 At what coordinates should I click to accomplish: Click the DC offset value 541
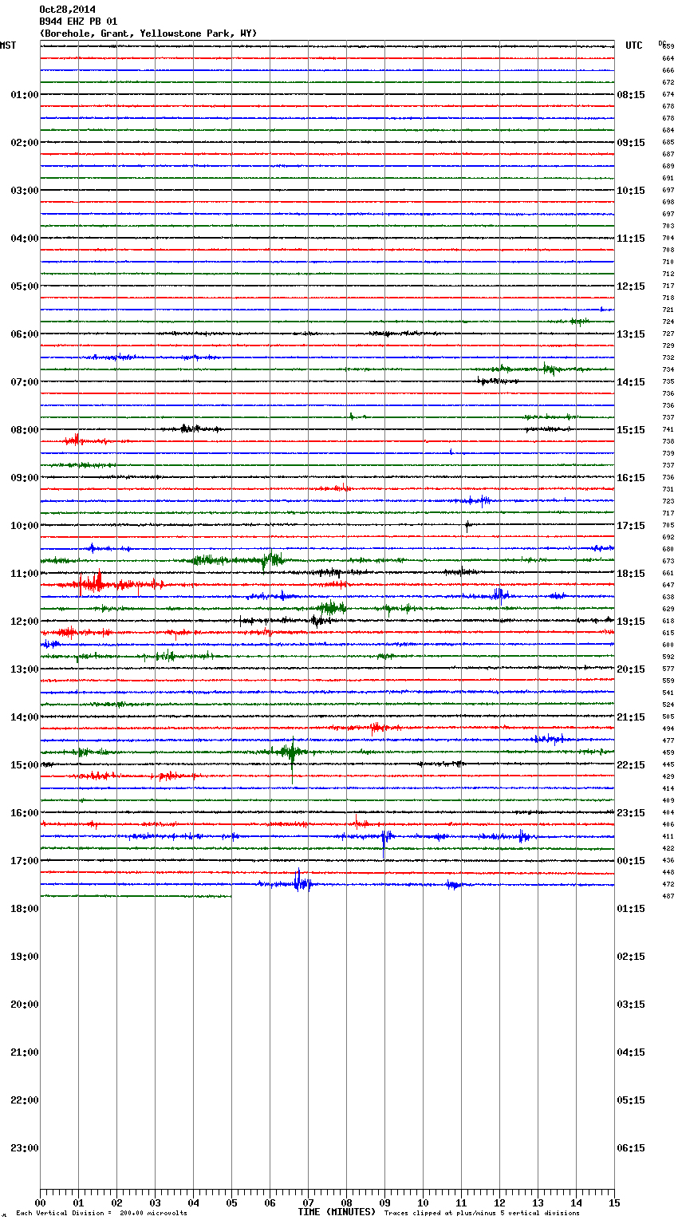(x=668, y=693)
